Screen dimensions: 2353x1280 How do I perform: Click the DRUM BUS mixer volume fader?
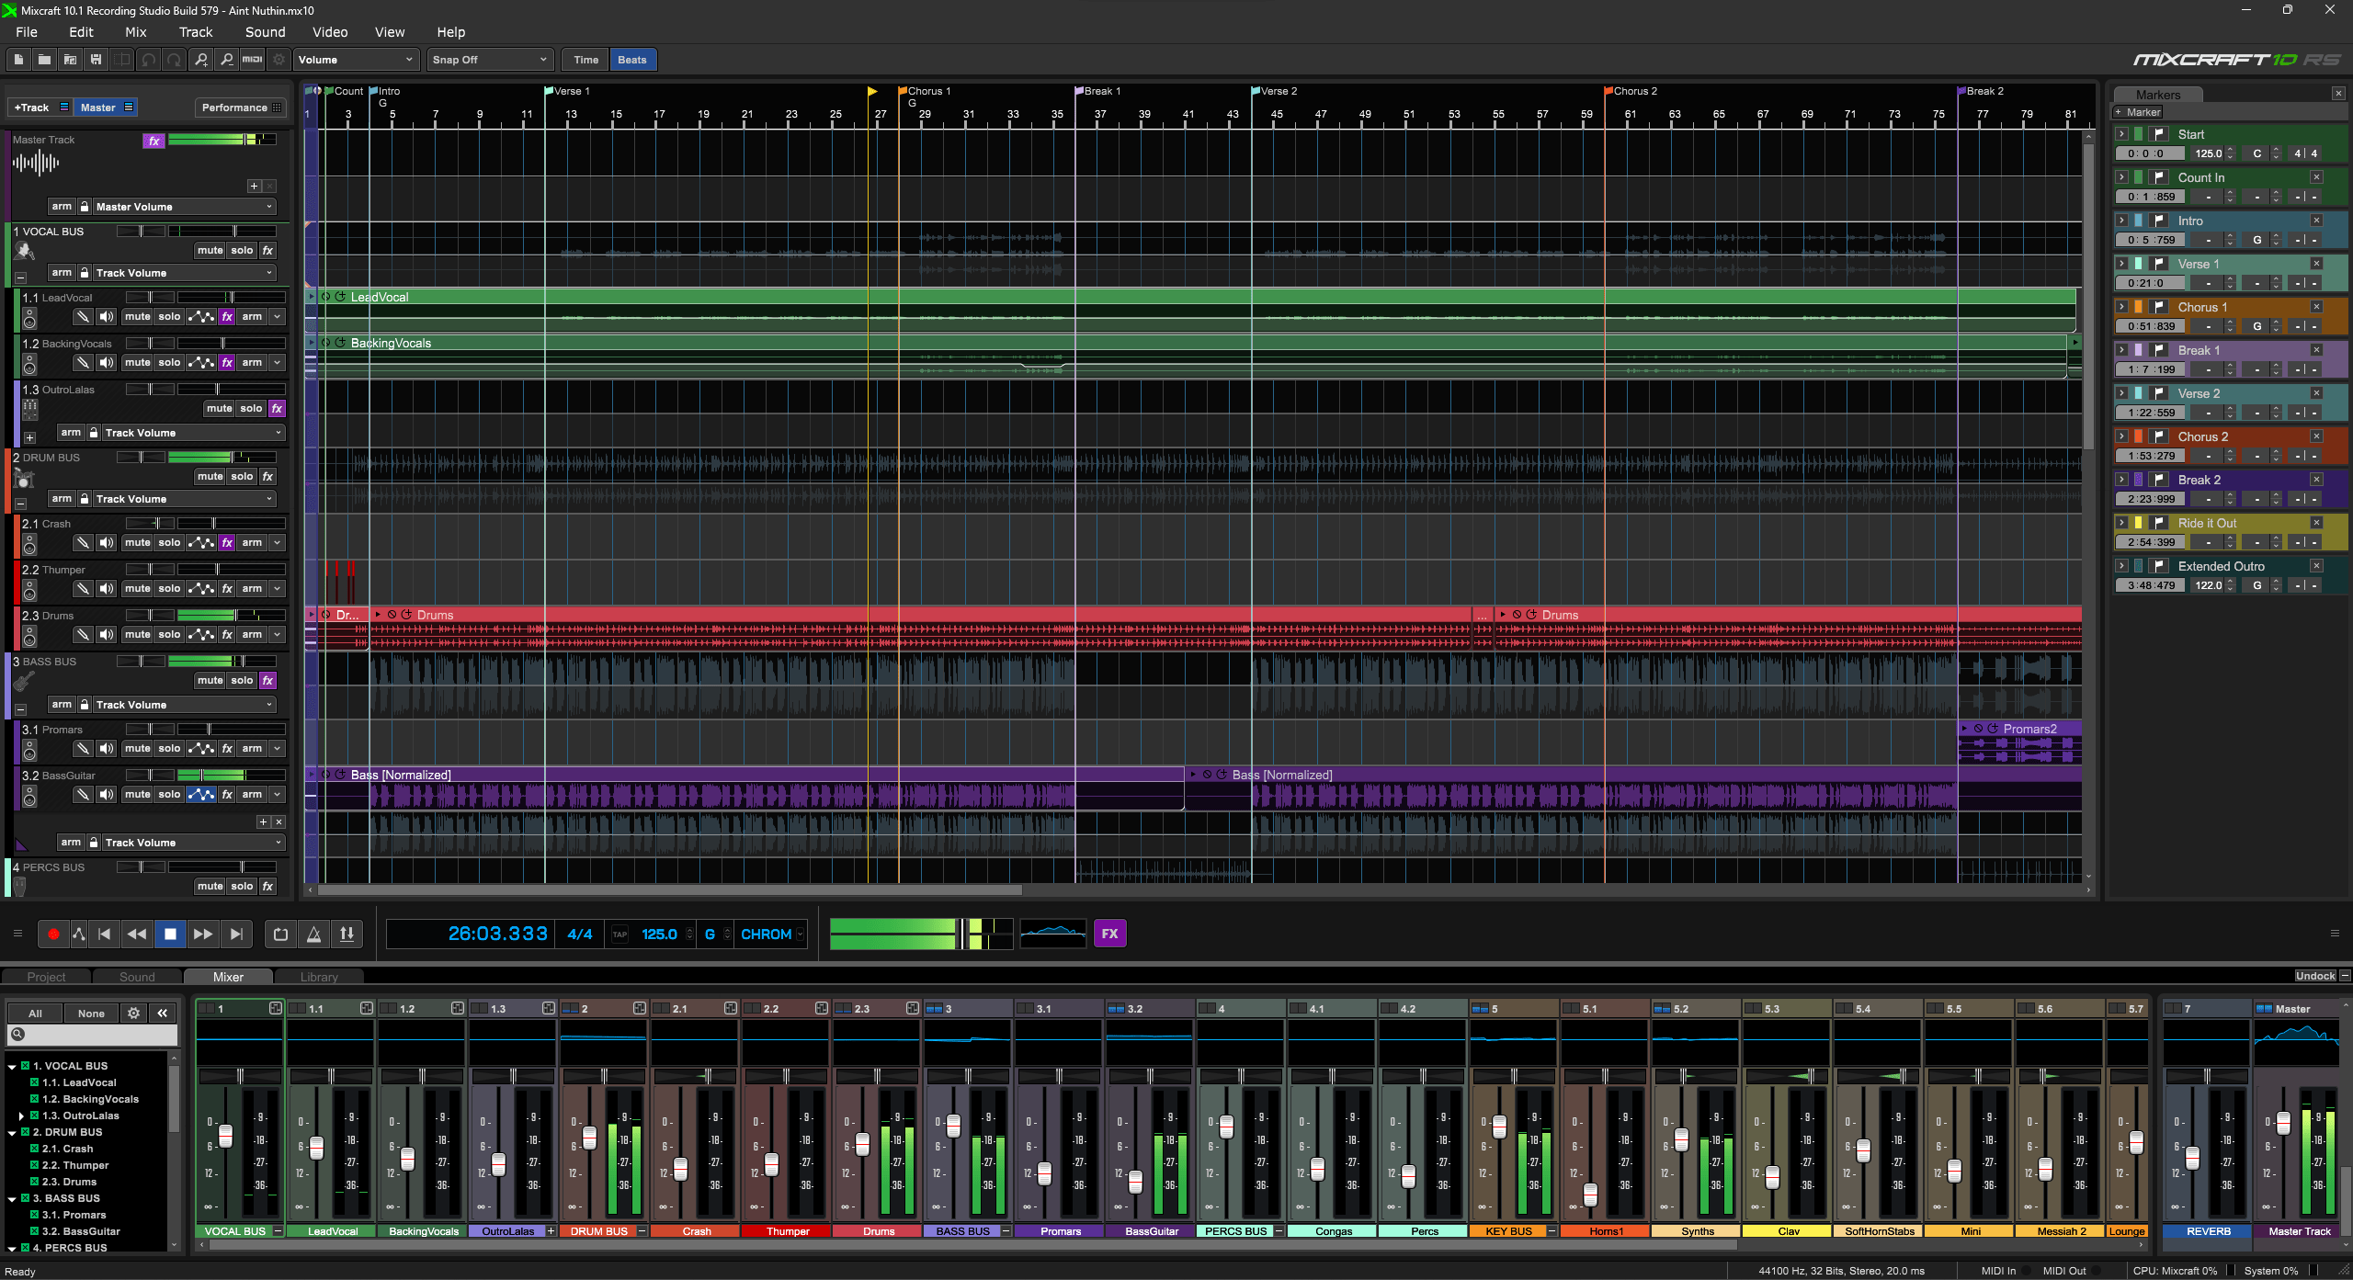point(589,1138)
